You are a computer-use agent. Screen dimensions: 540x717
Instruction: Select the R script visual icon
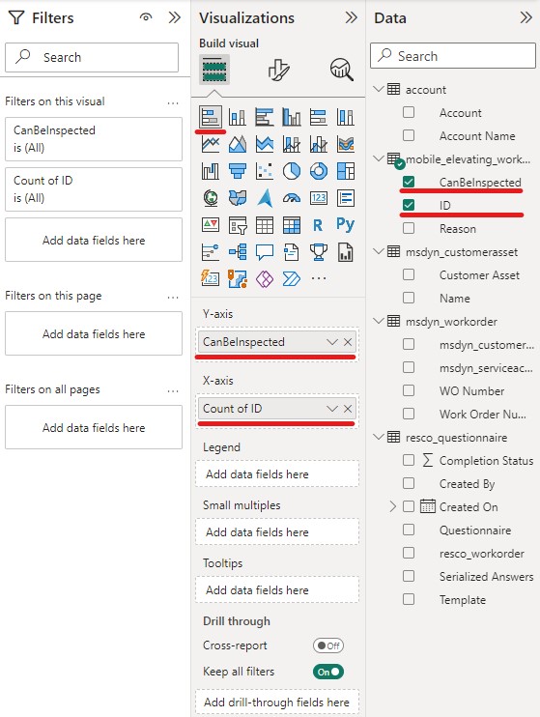click(318, 225)
